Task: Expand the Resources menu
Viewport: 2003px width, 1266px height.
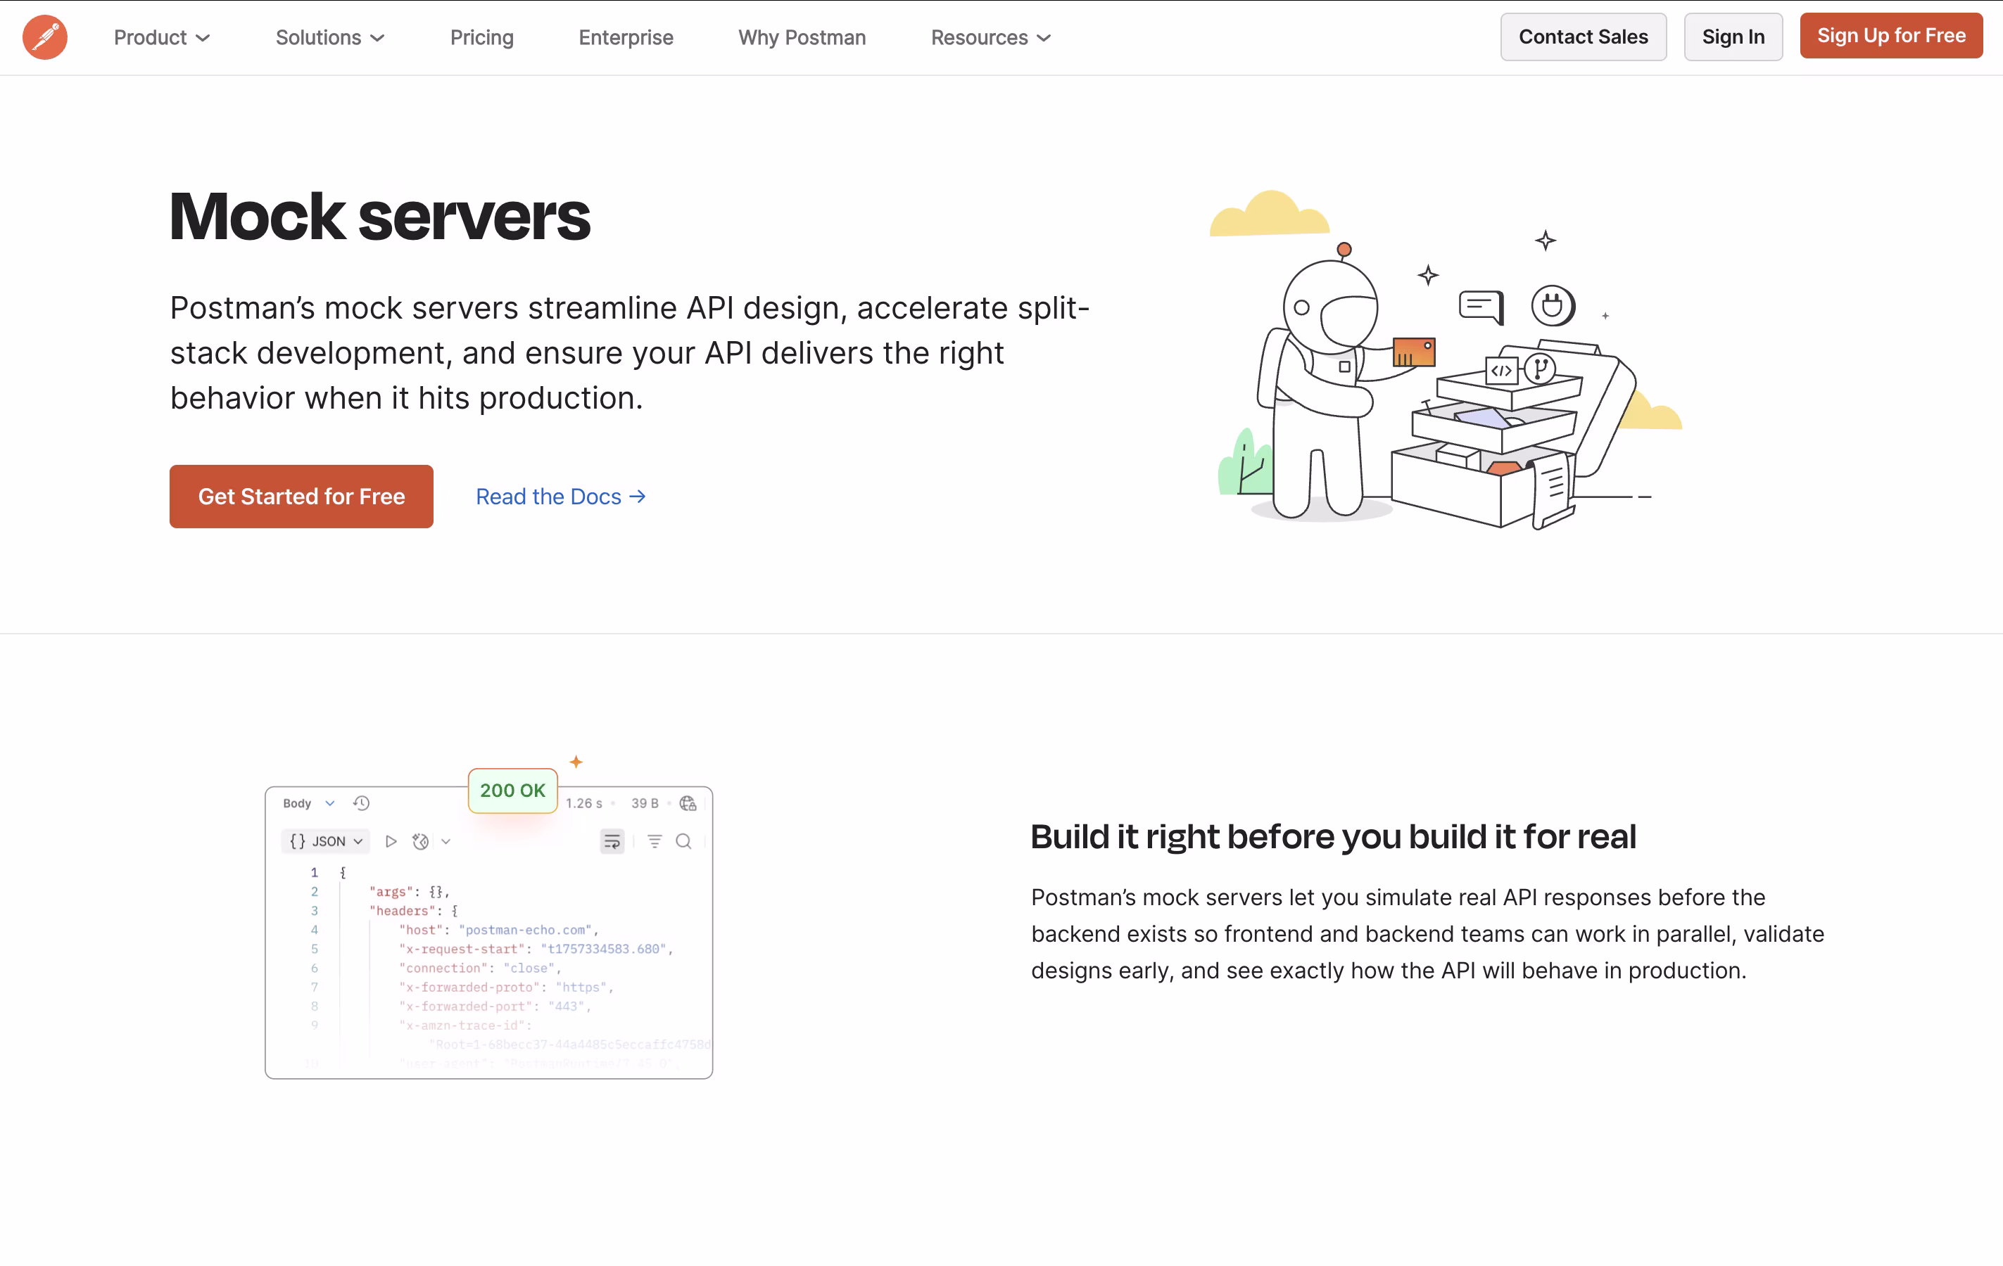Action: [x=991, y=37]
